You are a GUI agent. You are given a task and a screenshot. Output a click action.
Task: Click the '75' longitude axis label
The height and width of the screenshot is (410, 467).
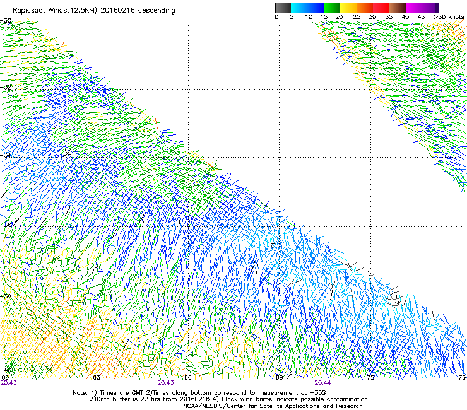point(462,378)
